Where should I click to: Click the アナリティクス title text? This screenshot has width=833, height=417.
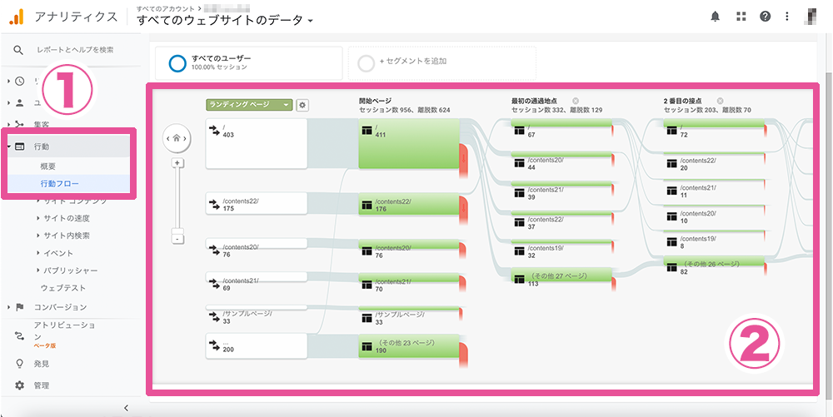pos(76,17)
